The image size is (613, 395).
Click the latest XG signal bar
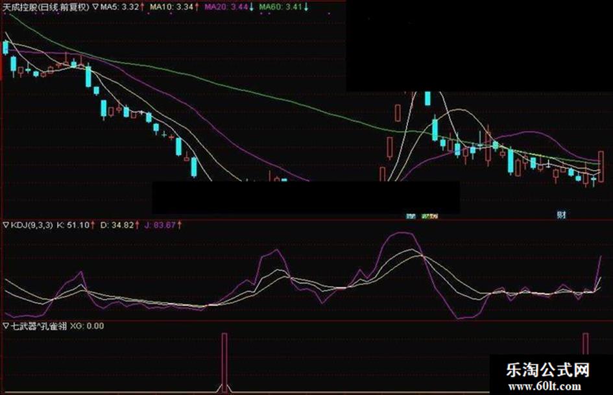point(585,344)
